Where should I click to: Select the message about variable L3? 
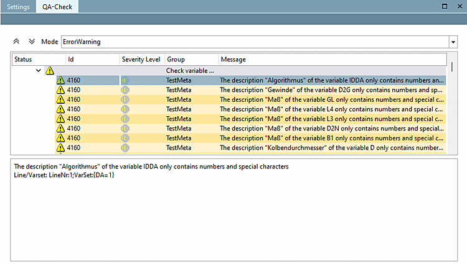[331, 119]
